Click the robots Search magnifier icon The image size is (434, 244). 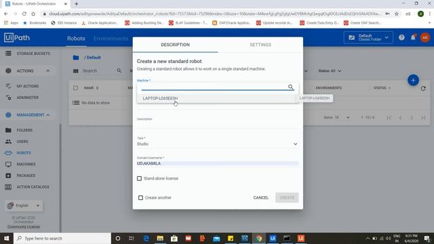click(119, 70)
